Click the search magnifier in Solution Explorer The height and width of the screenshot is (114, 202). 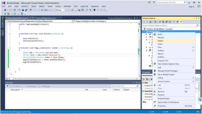[x=197, y=26]
